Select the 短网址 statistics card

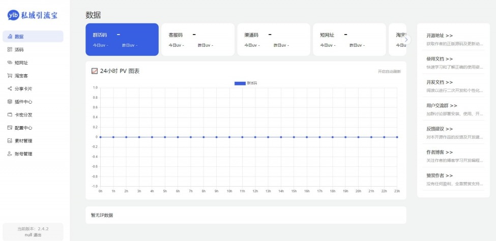(349, 40)
